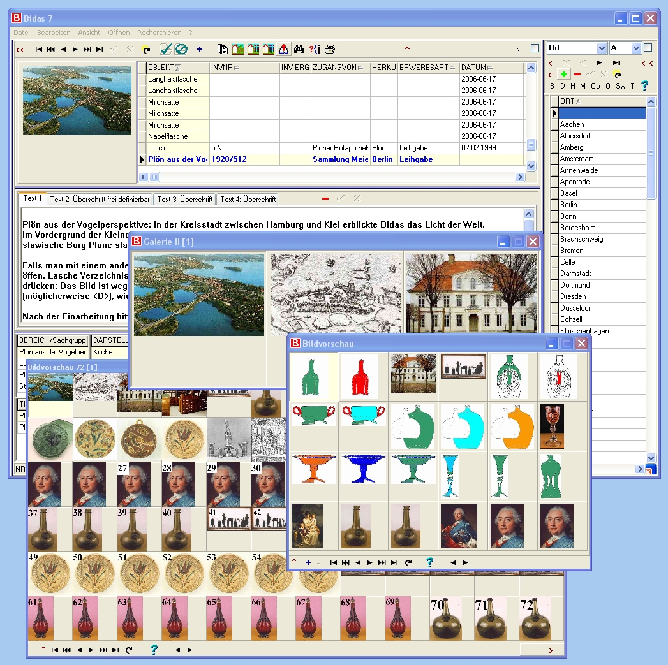The height and width of the screenshot is (665, 668).
Task: Click the main toolbar refresh arrow icon
Action: (x=146, y=49)
